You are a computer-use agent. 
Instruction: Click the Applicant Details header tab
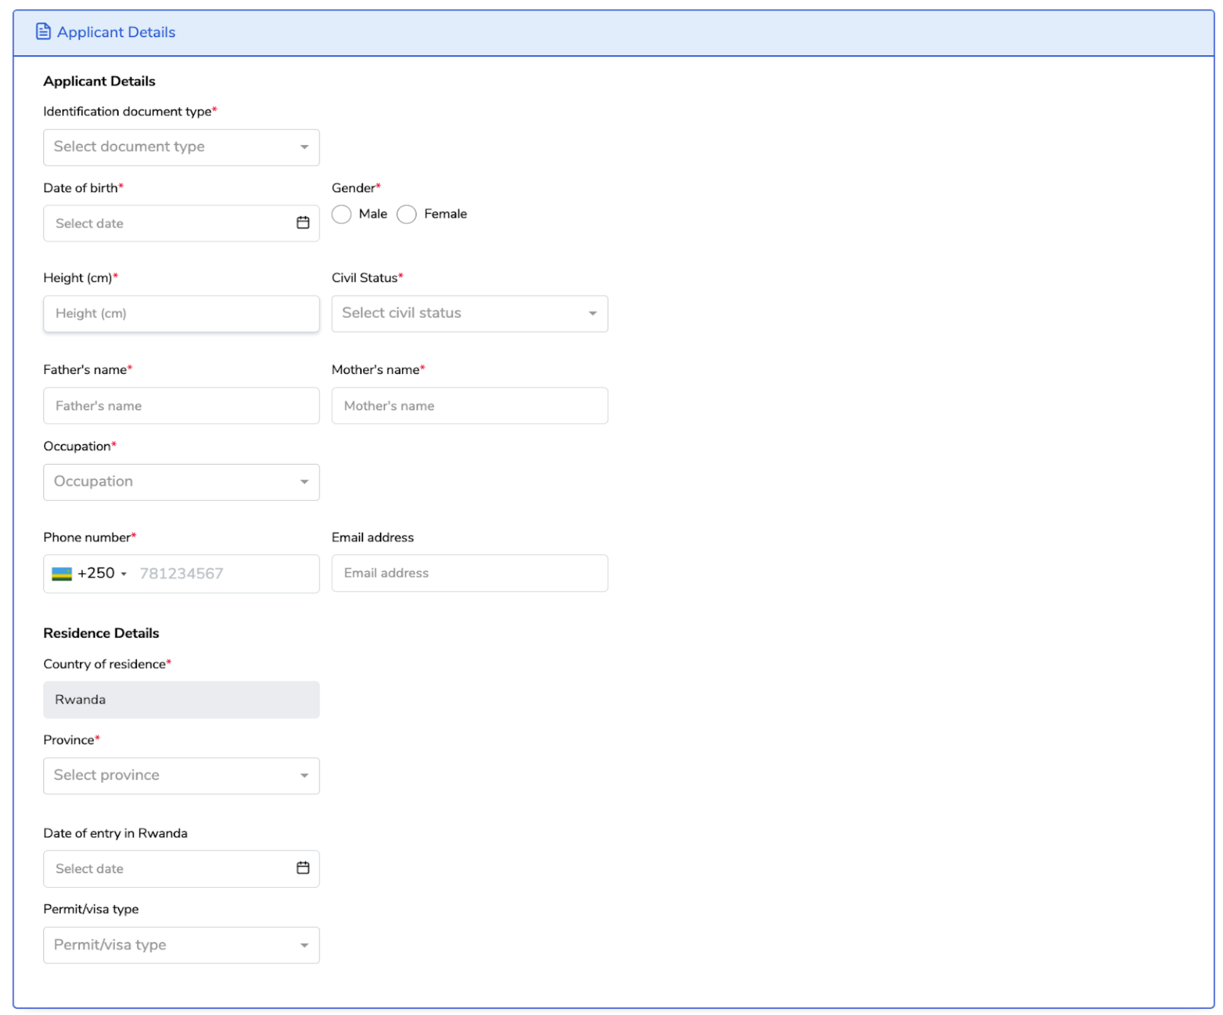116,32
